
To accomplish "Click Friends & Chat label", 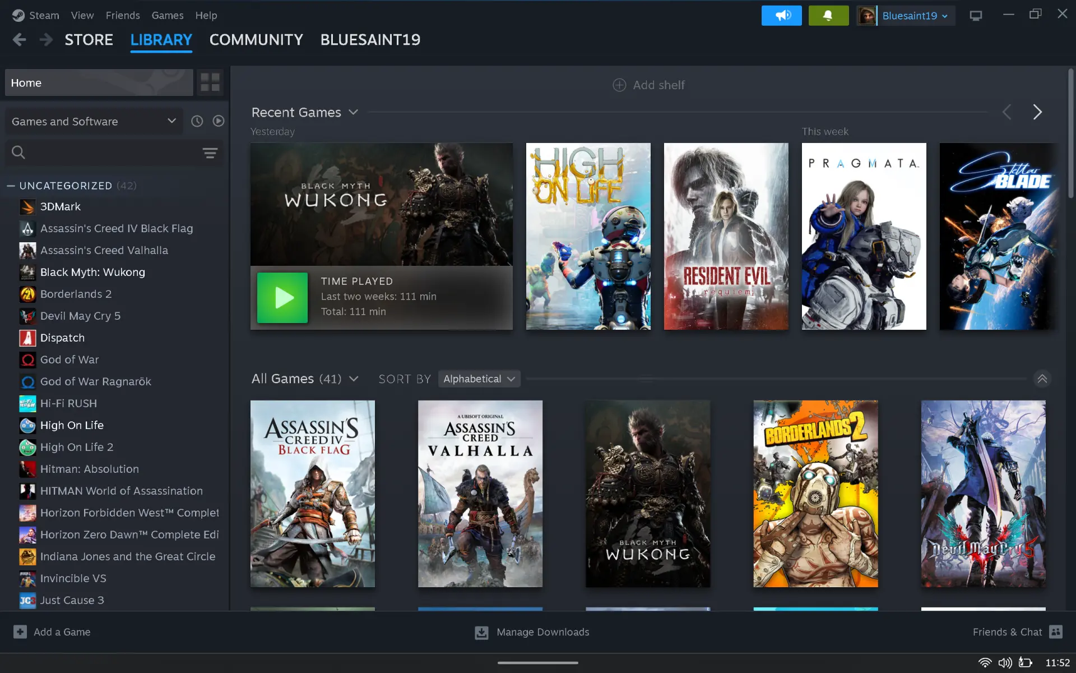I will [1007, 632].
